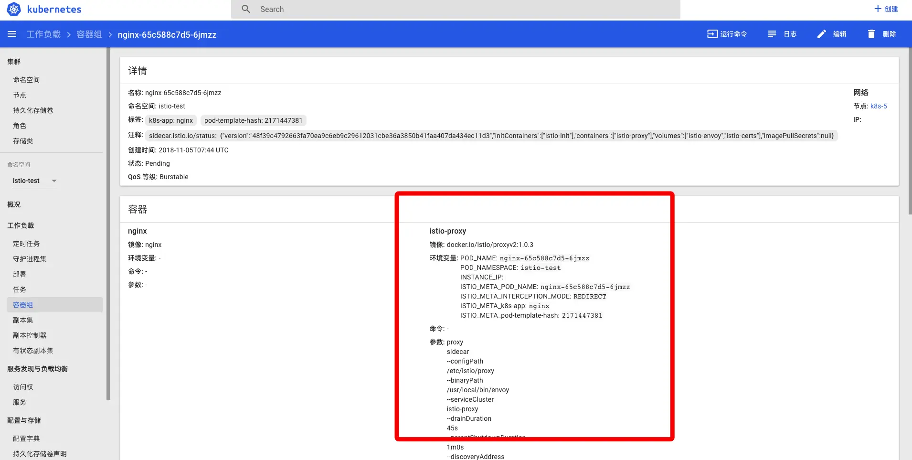Open 持久化存储卷 in the sidebar

[33, 110]
